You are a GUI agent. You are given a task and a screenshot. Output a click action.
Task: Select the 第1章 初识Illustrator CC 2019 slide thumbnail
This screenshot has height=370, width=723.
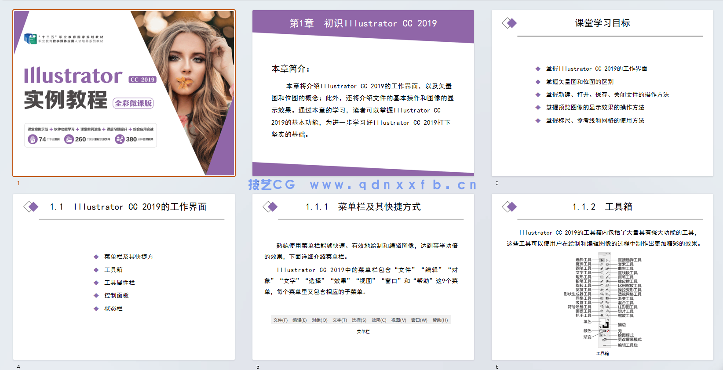coord(363,93)
